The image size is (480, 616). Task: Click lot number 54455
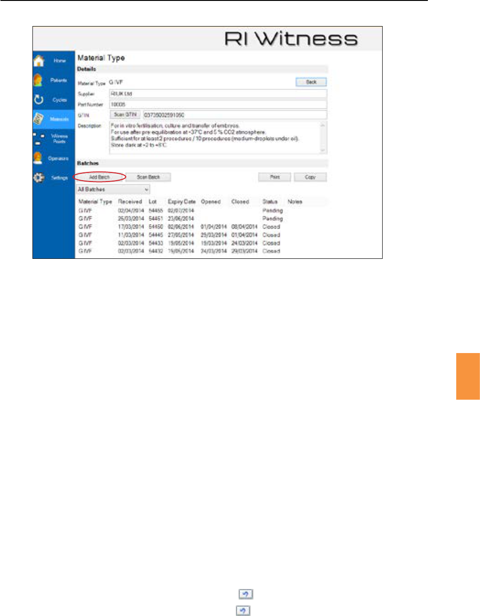pos(156,211)
